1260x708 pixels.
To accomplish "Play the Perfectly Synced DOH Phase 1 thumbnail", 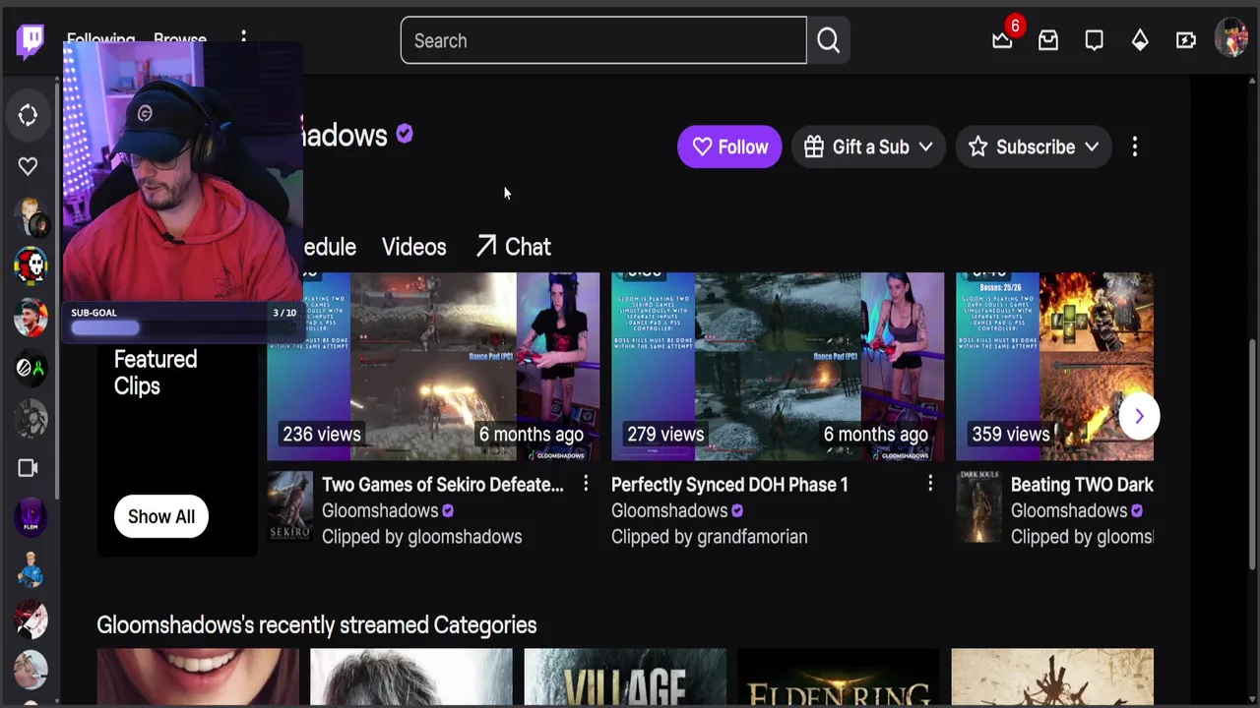I will (x=778, y=367).
